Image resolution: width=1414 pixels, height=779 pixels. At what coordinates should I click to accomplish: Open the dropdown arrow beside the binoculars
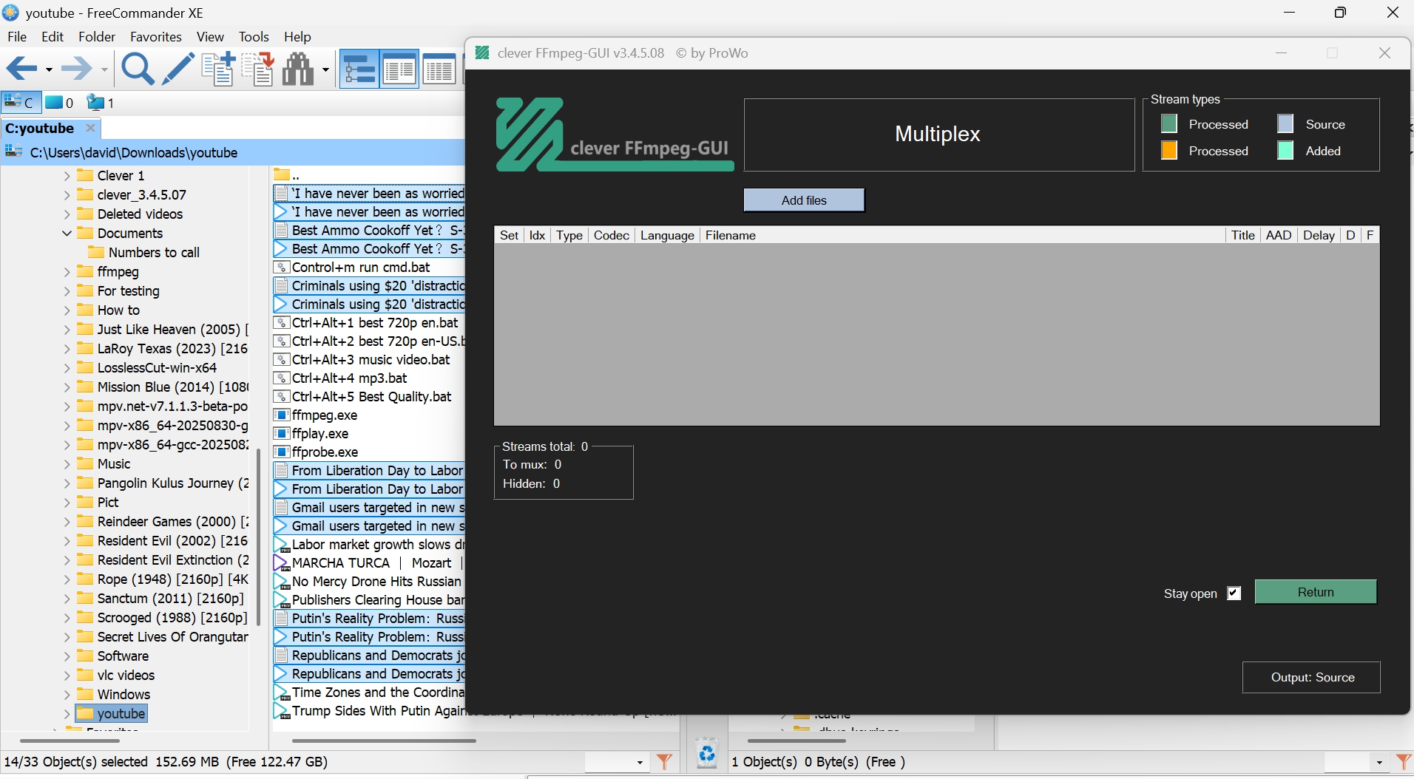coord(325,70)
